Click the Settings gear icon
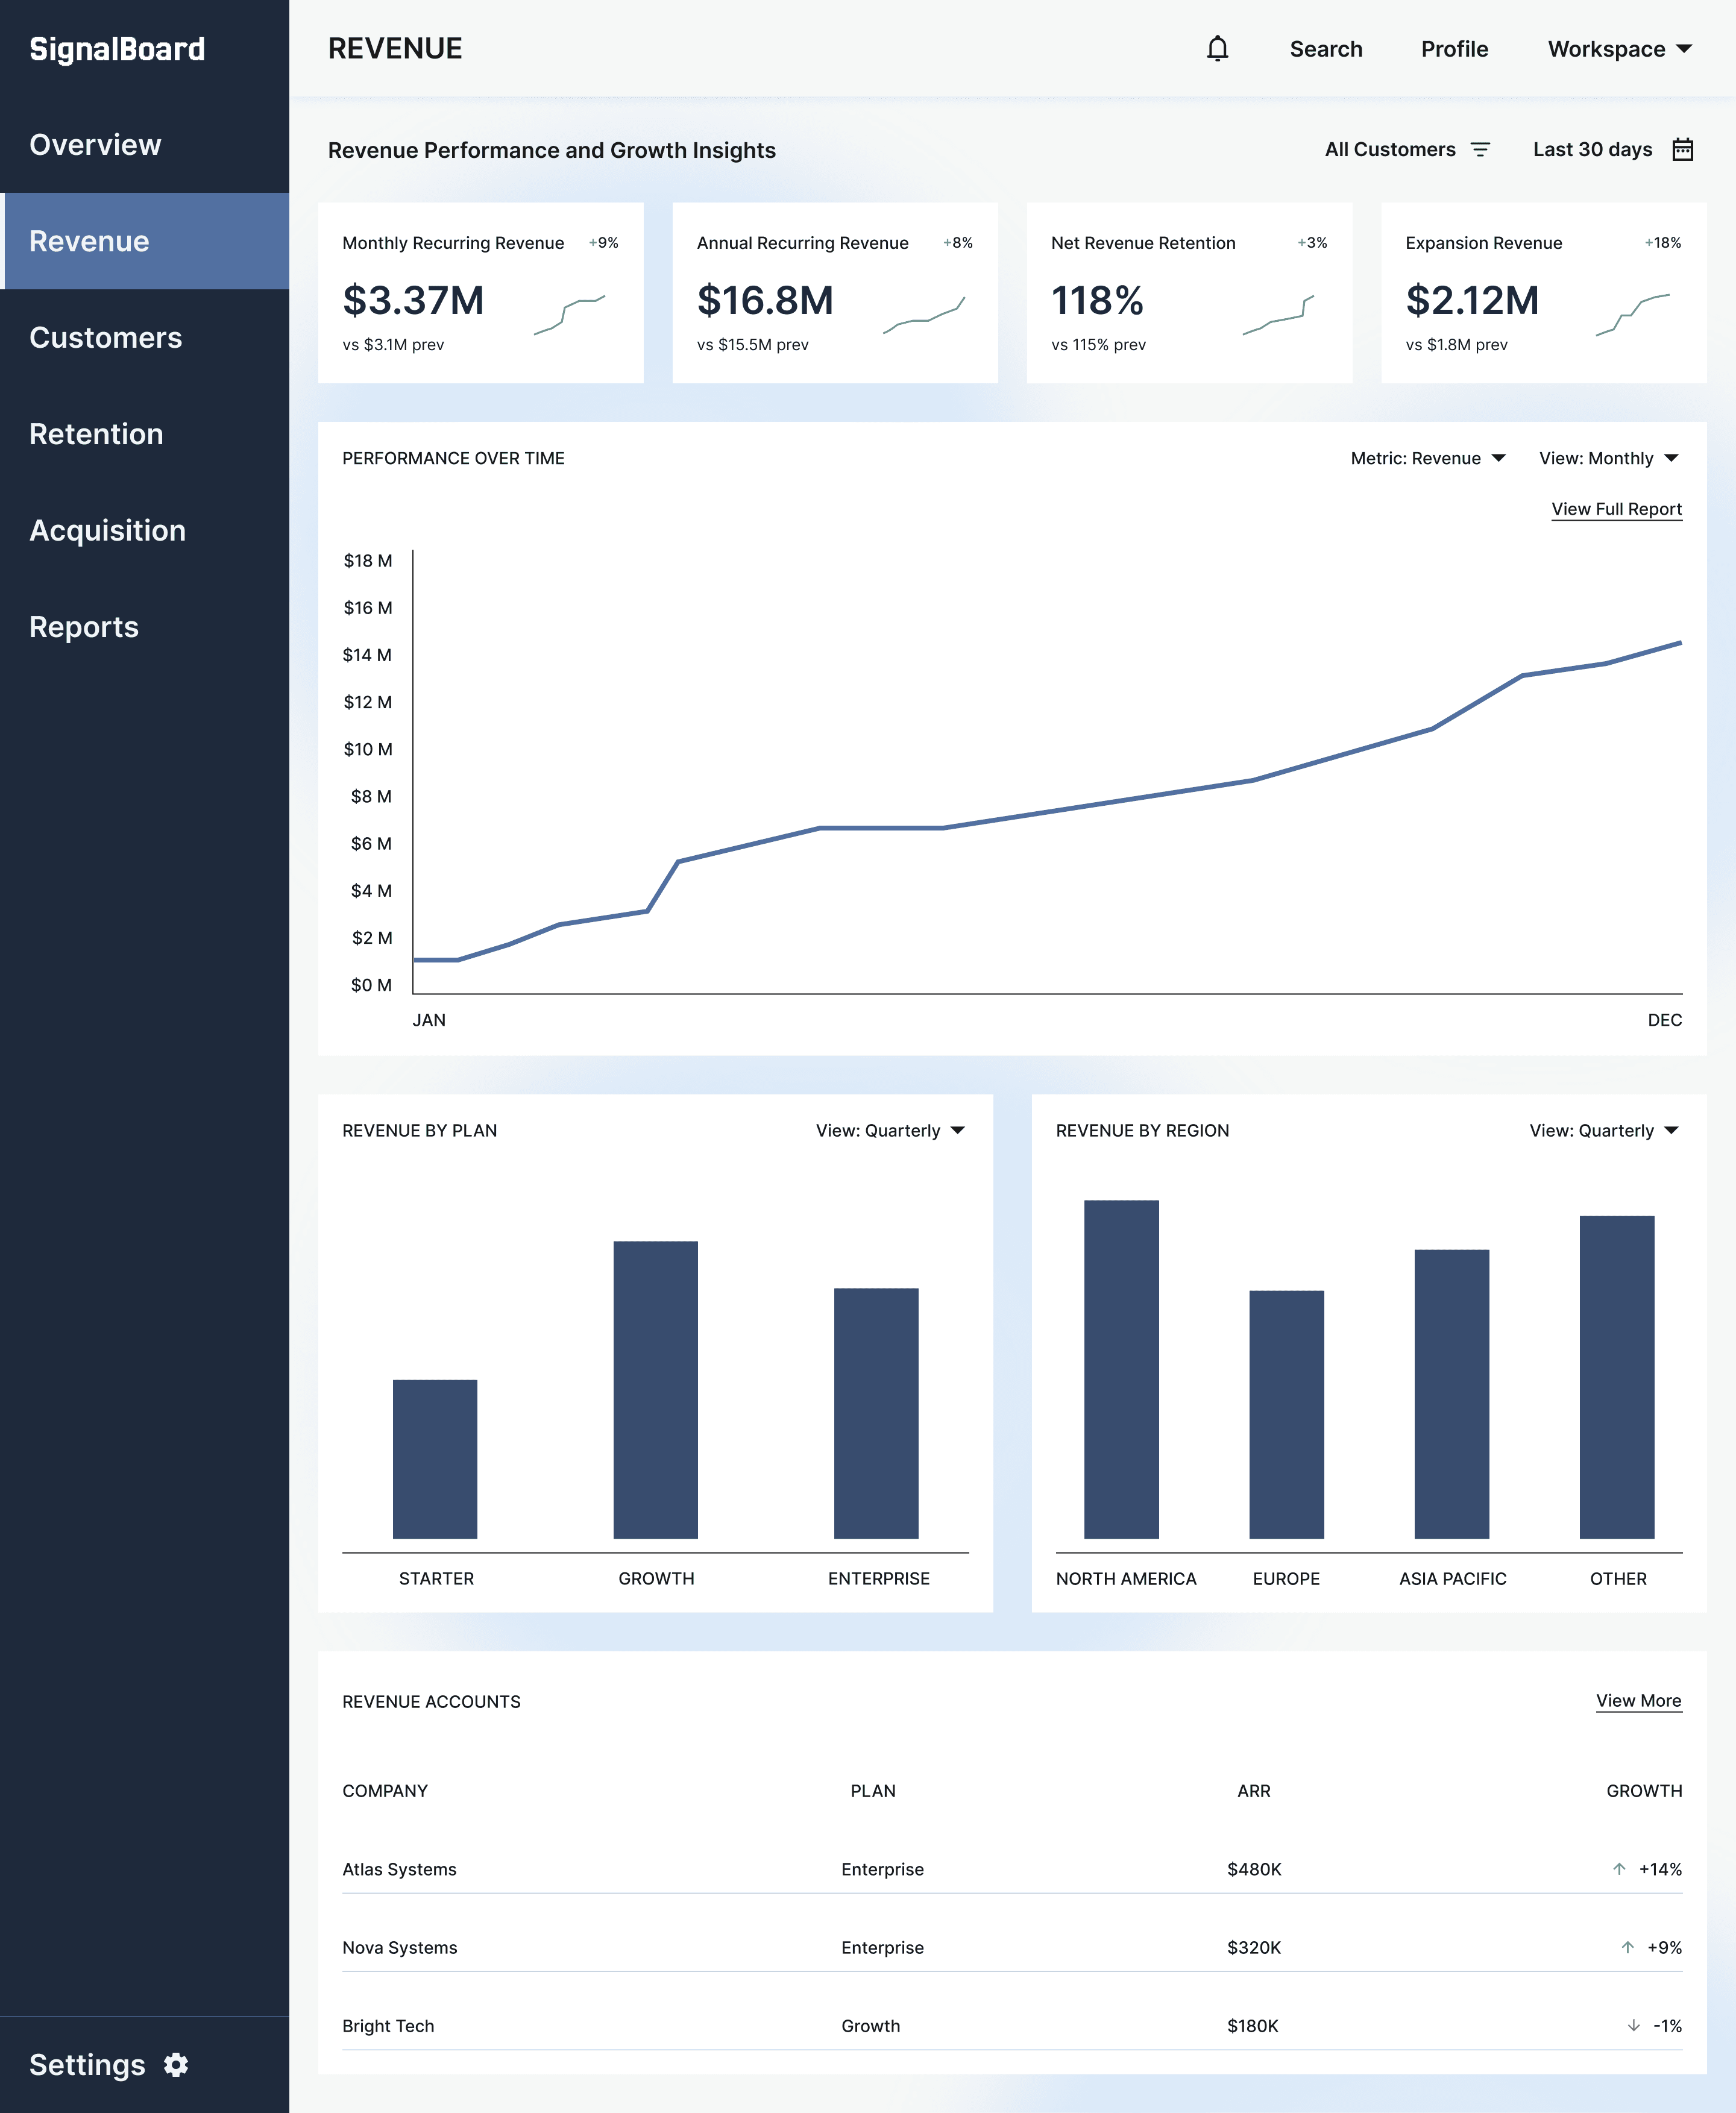Image resolution: width=1736 pixels, height=2113 pixels. (176, 2065)
